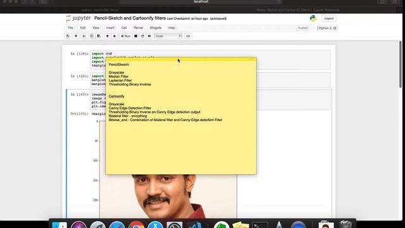Open the cell type Code dropdown

pyautogui.click(x=168, y=36)
